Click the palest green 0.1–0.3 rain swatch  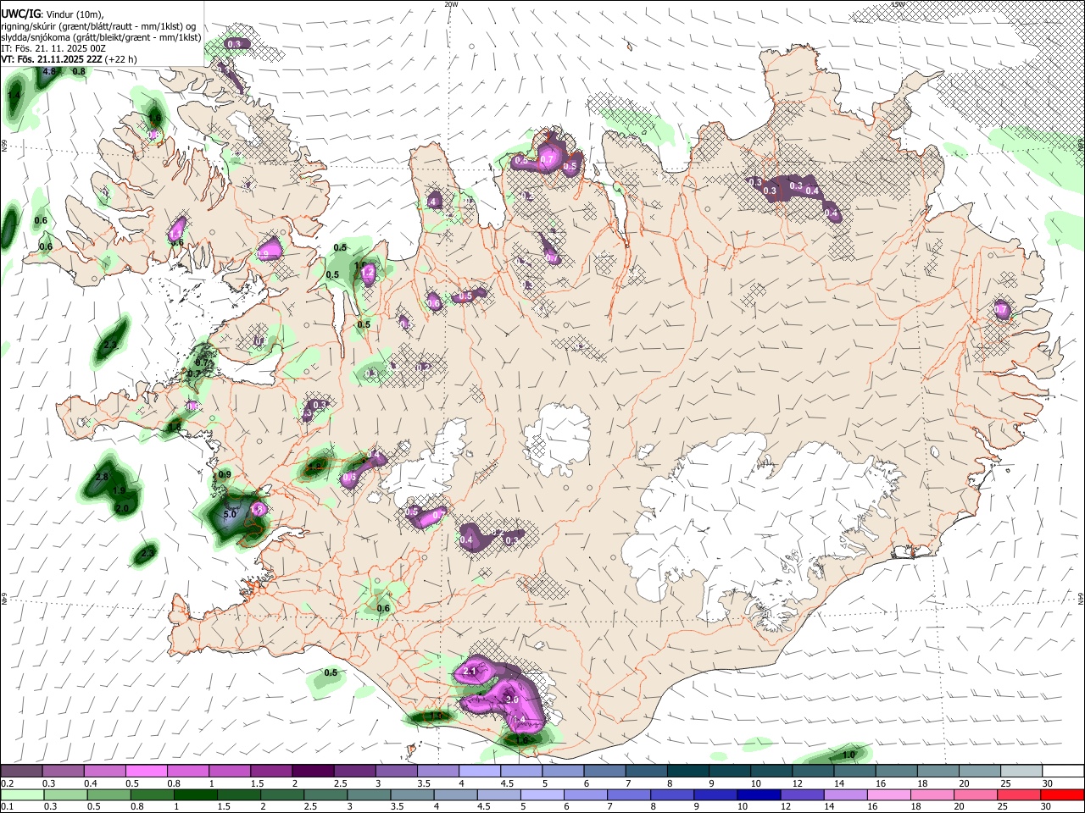click(21, 794)
